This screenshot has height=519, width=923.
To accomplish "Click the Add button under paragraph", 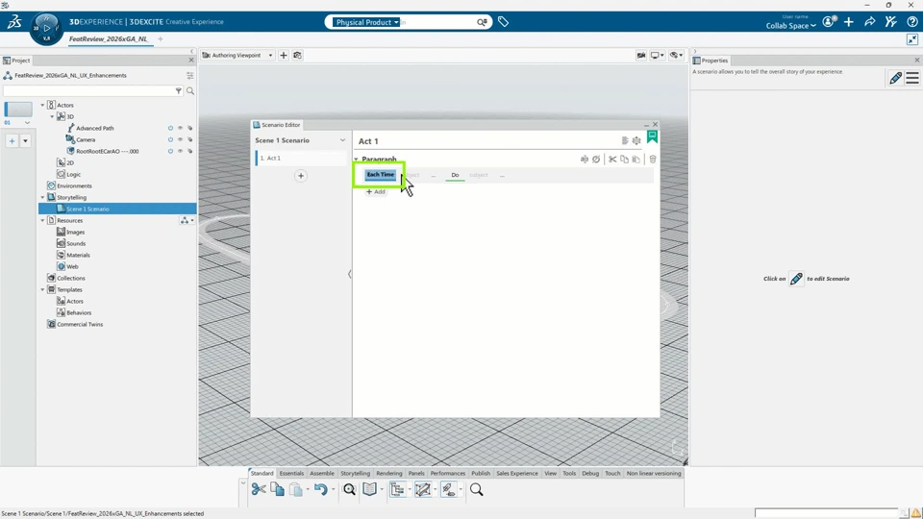I will (x=376, y=192).
